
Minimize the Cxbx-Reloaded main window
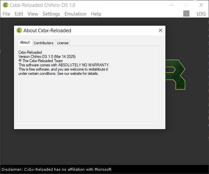pyautogui.click(x=172, y=5)
